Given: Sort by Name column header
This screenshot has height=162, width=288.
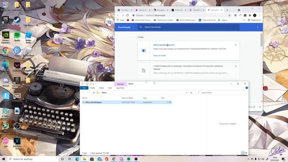Looking at the screenshot, I should (x=101, y=98).
